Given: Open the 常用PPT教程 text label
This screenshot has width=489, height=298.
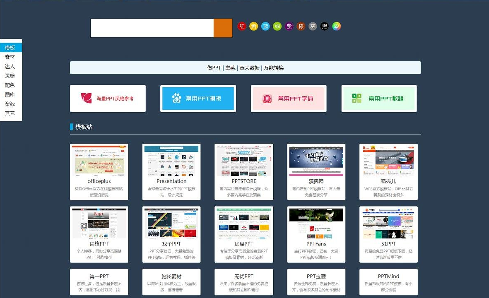Looking at the screenshot, I should point(386,99).
